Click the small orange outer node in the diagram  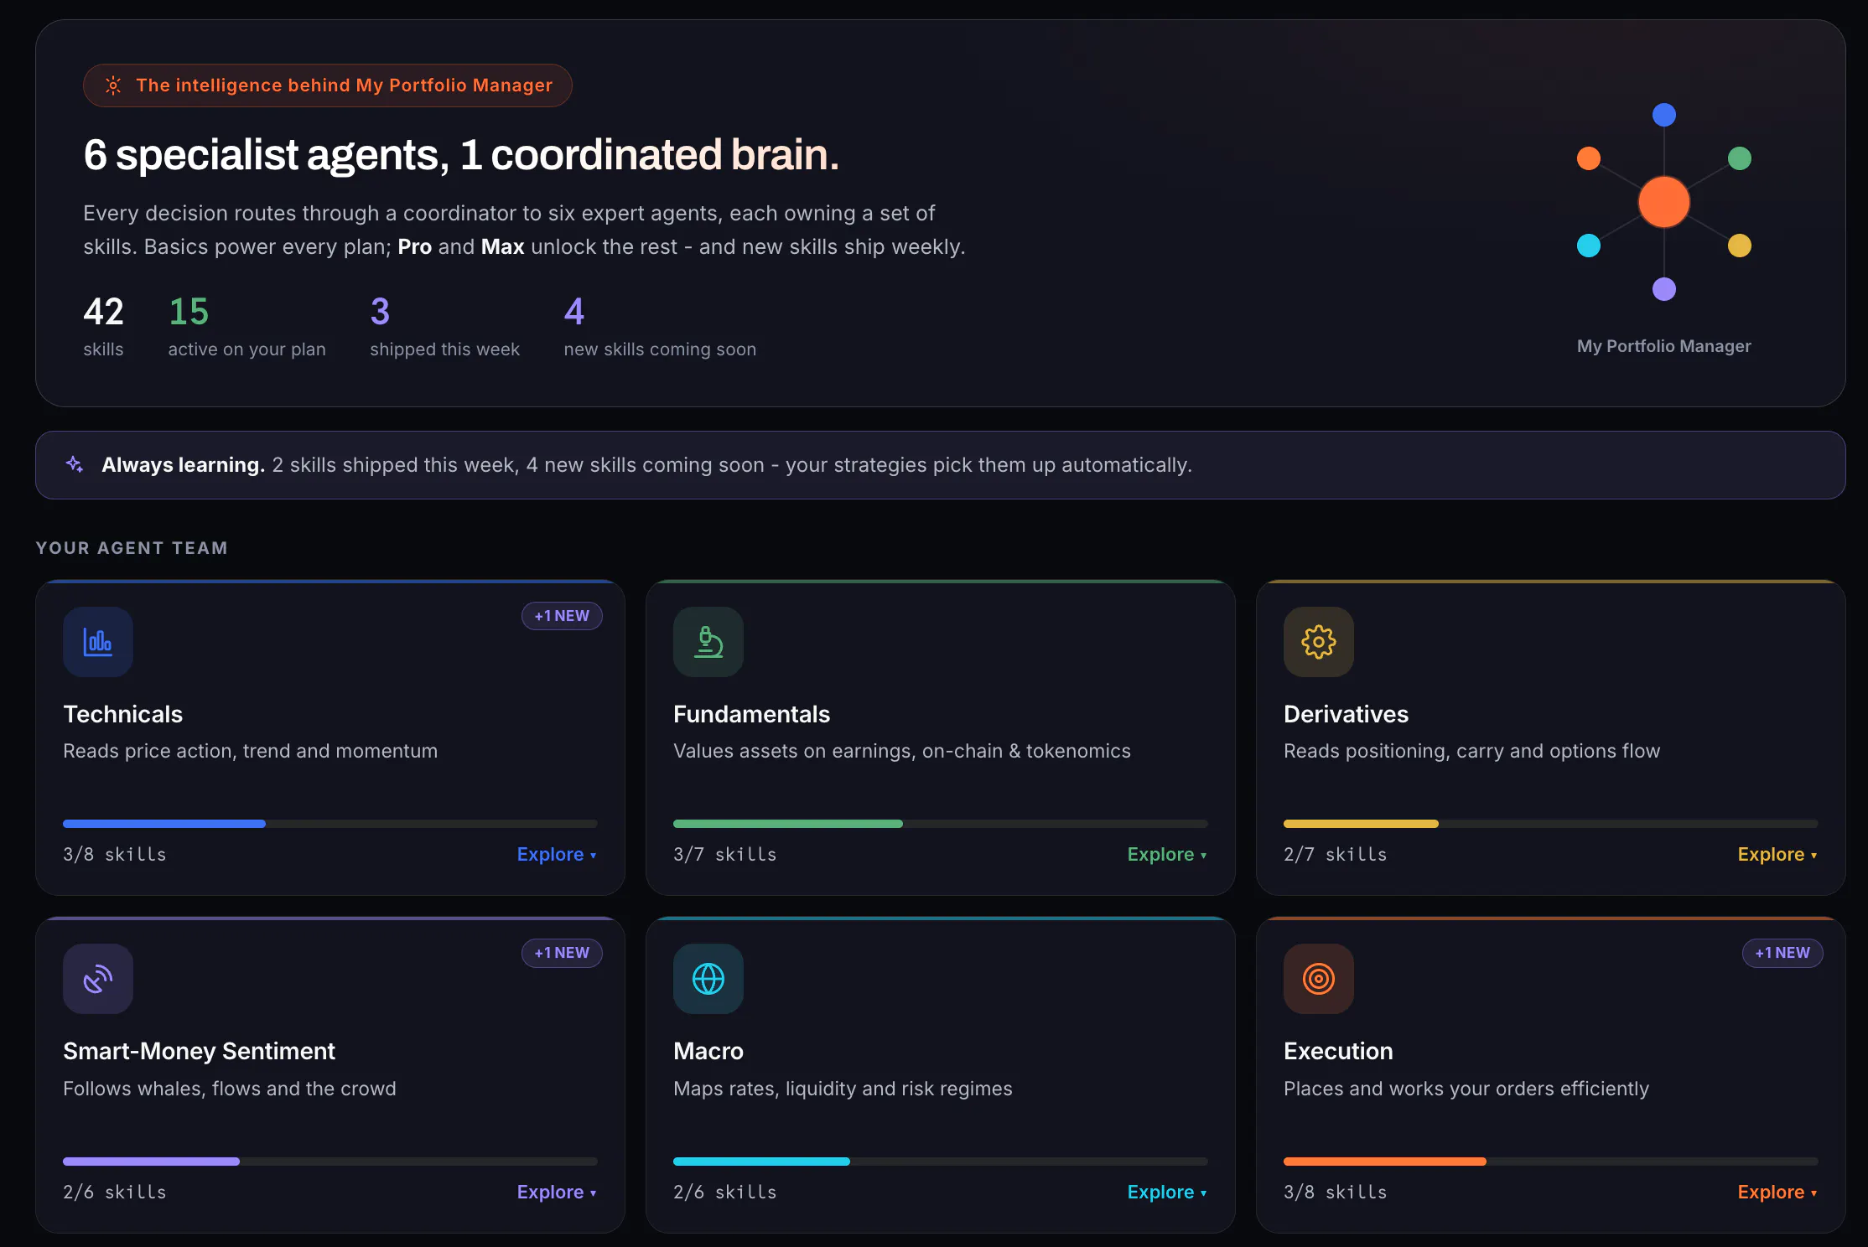[x=1589, y=158]
